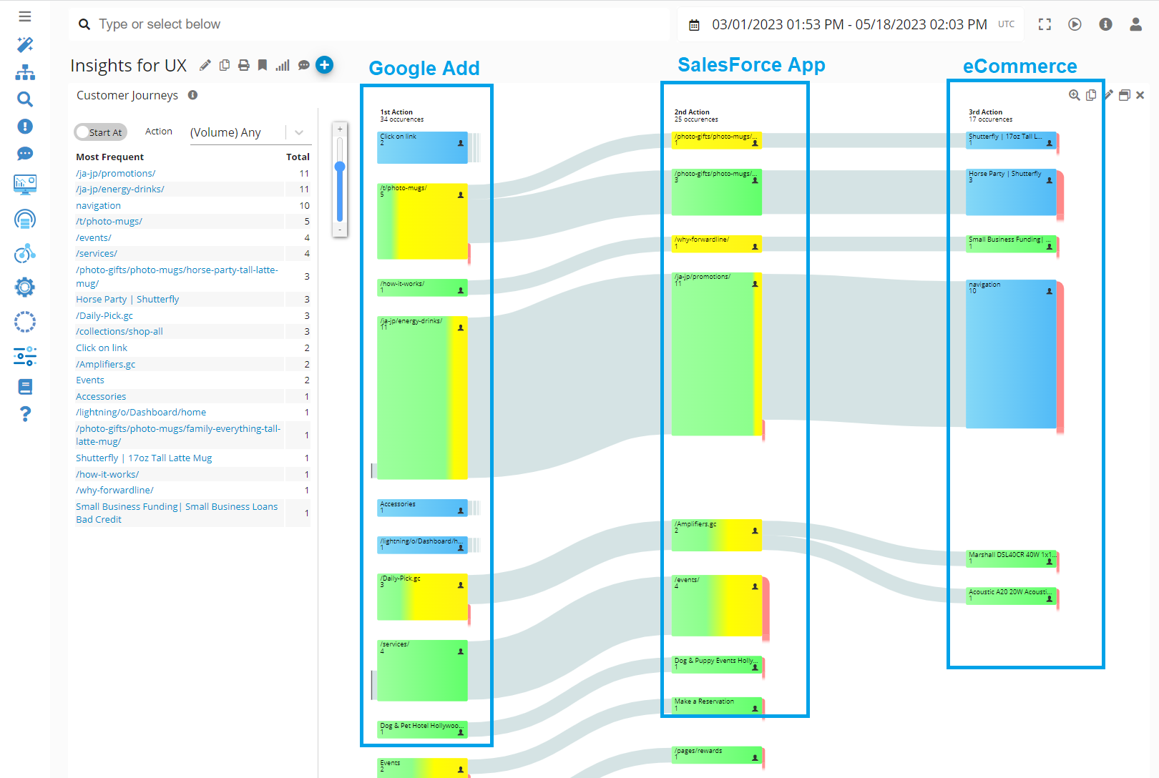Viewport: 1159px width, 778px height.
Task: Open the /ja-jp/promotions/ link
Action: (x=116, y=174)
